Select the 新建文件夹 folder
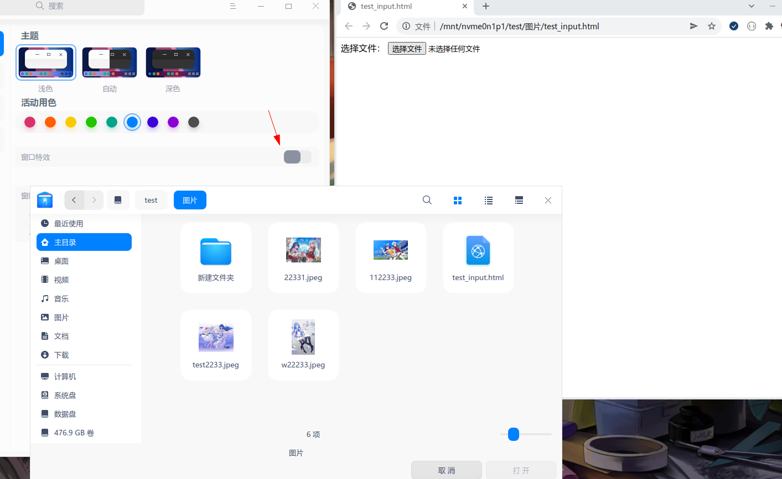Image resolution: width=782 pixels, height=479 pixels. pyautogui.click(x=216, y=257)
